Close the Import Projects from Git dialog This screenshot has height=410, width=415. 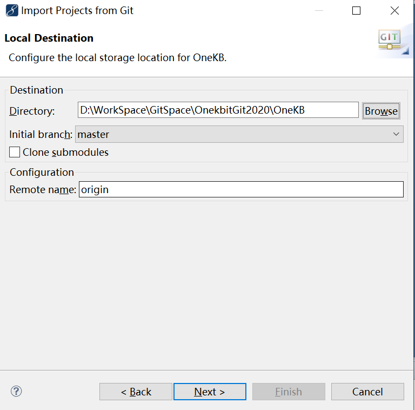(395, 11)
